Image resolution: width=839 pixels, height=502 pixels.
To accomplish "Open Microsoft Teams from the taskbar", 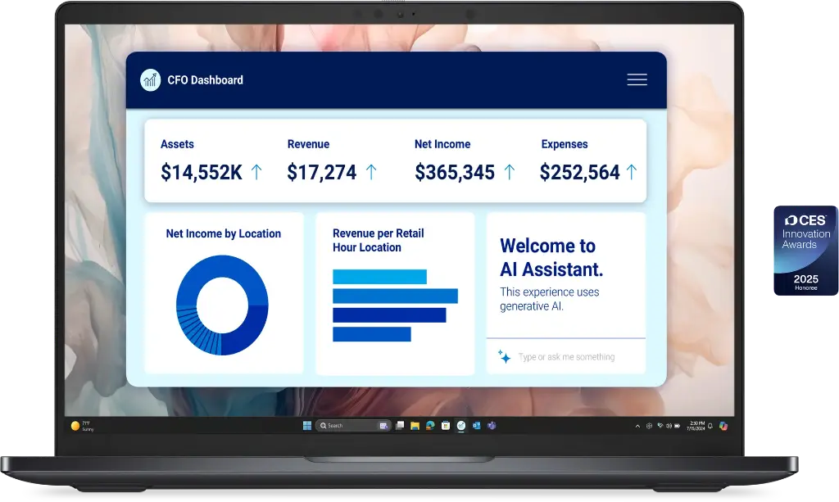I will click(492, 426).
